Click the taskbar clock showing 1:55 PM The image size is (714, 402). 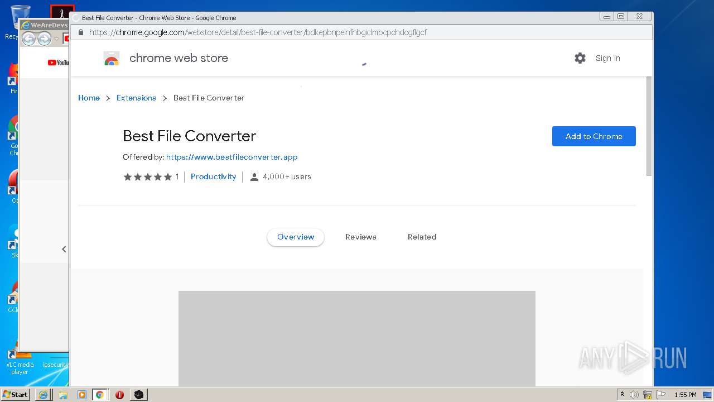pos(686,395)
